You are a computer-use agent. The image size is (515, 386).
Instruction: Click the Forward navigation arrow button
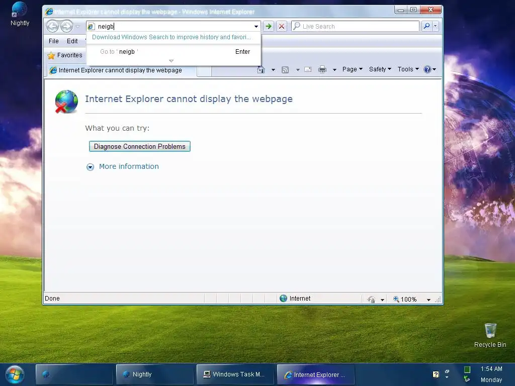(x=67, y=26)
